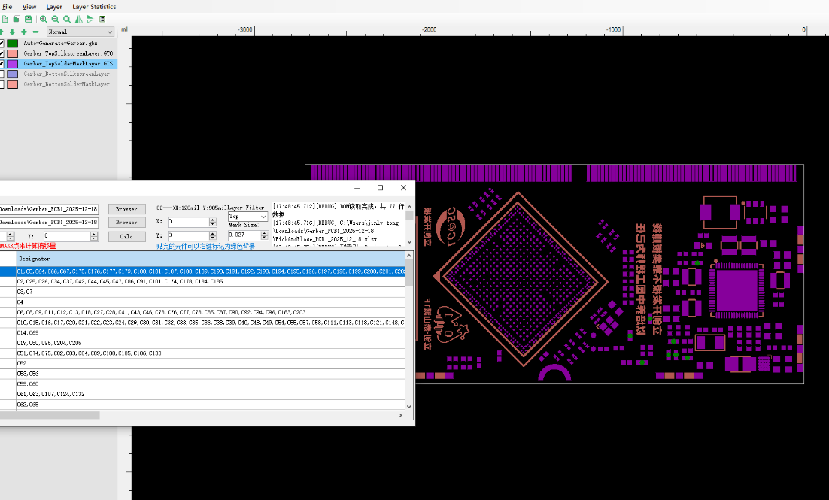Enable the Gerber_BottomSolderMaskLayer checkbox

click(x=2, y=85)
